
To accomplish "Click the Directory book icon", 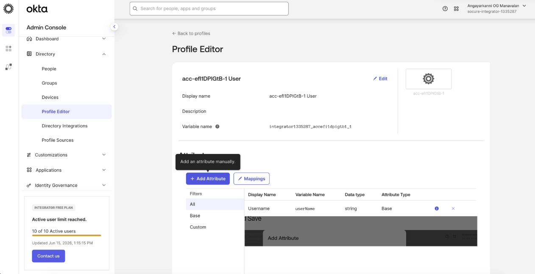I will (29, 54).
